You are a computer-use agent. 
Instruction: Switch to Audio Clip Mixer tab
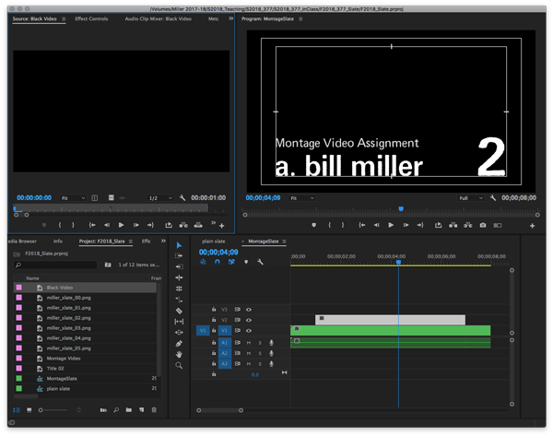158,18
